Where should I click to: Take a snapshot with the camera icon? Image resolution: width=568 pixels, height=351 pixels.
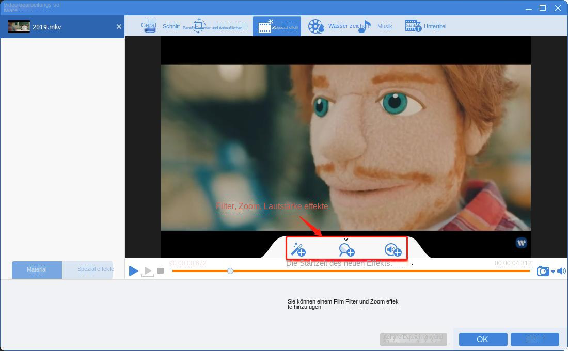tap(543, 271)
